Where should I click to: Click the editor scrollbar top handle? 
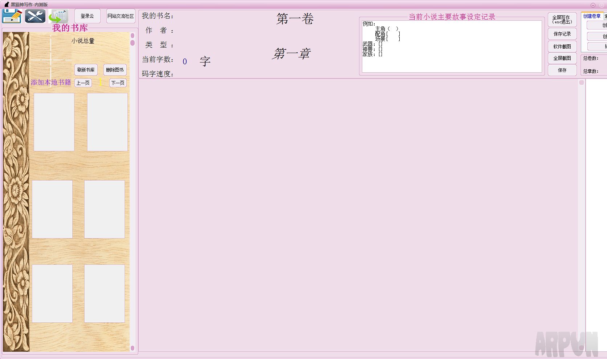tap(582, 82)
